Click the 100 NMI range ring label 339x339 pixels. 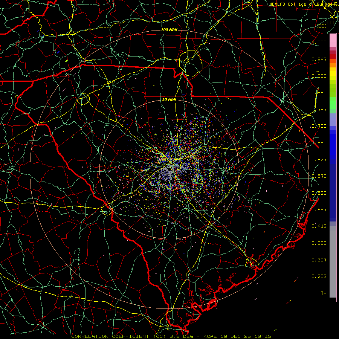(x=169, y=30)
